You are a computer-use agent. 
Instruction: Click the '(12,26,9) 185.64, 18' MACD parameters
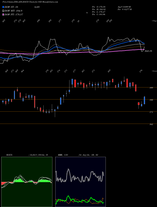(38, 155)
